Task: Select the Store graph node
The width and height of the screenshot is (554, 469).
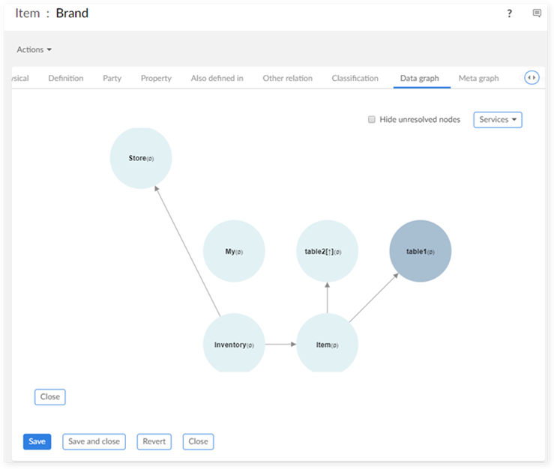Action: [x=141, y=158]
